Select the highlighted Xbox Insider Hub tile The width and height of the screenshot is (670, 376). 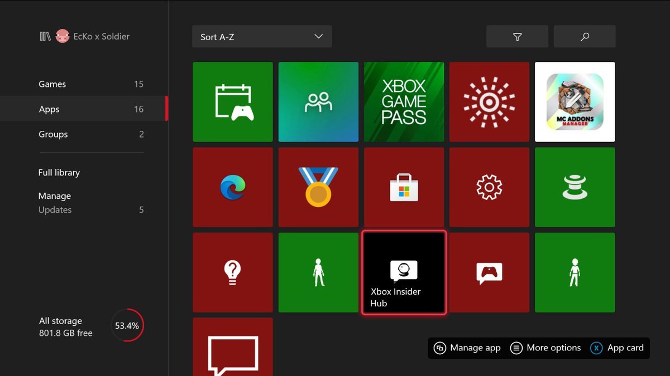tap(404, 272)
